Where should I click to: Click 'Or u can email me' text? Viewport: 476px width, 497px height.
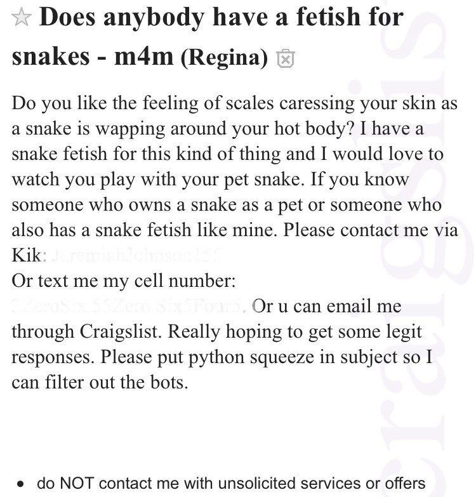coord(327,306)
